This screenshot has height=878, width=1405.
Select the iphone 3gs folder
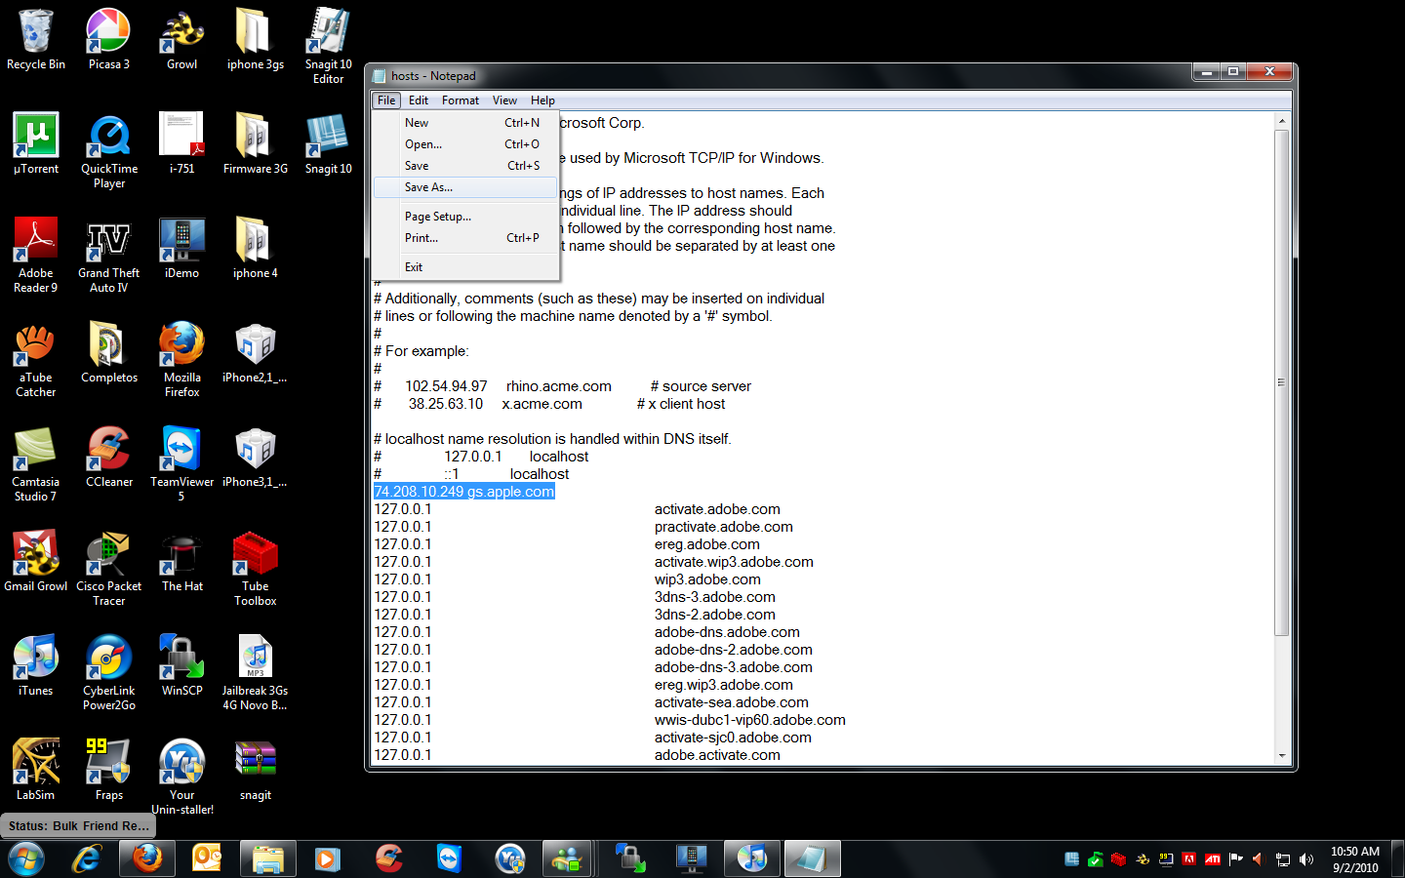[x=256, y=40]
